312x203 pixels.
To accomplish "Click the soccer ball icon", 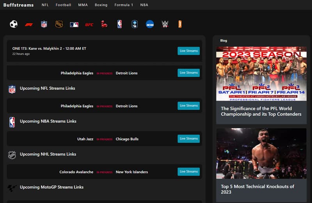I will click(14, 24).
